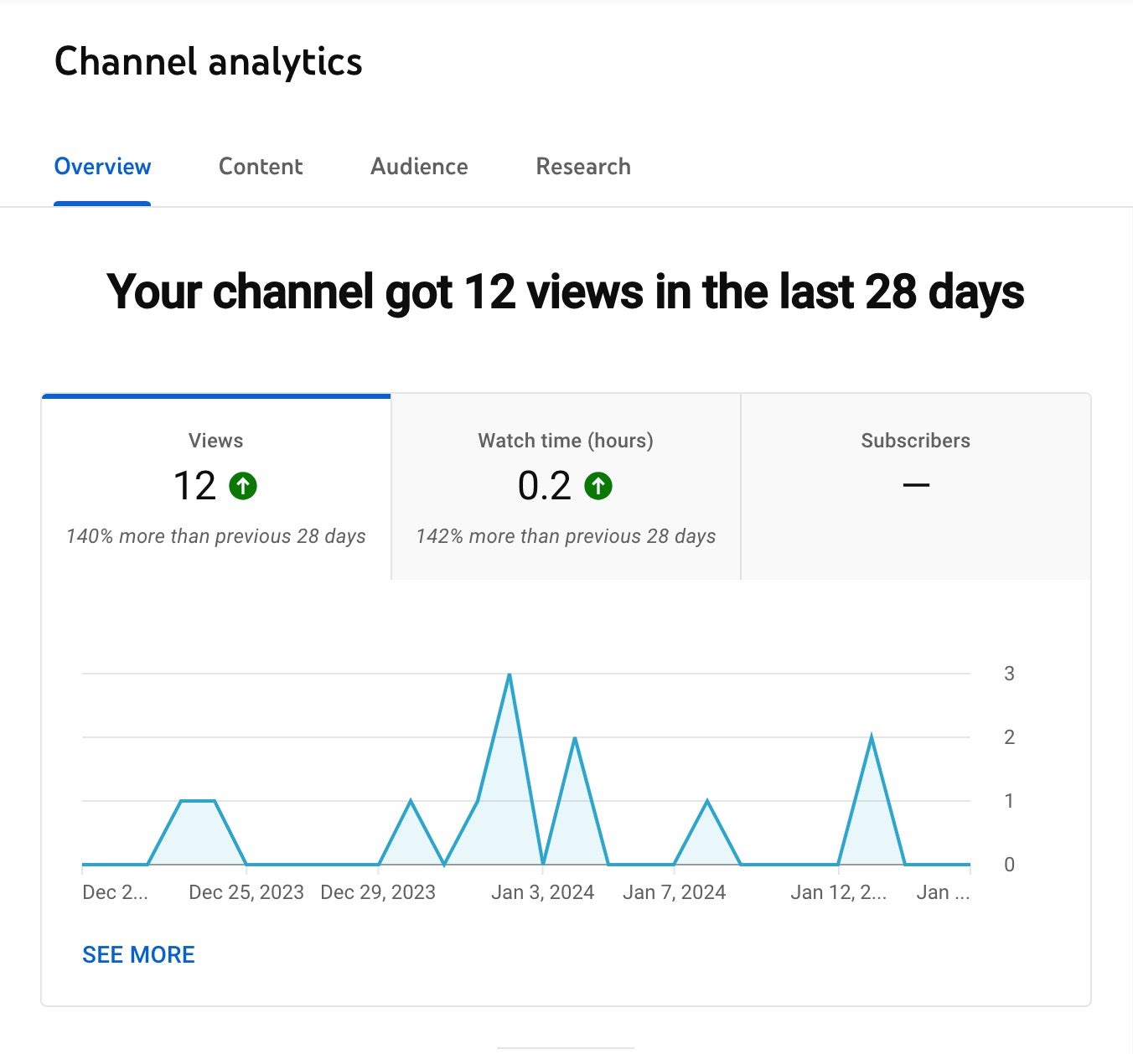Click the 140% more than previous text
1133x1054 pixels.
(x=216, y=536)
